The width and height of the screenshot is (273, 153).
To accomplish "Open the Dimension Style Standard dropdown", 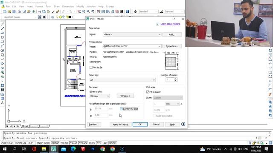I will (x=174, y=11).
